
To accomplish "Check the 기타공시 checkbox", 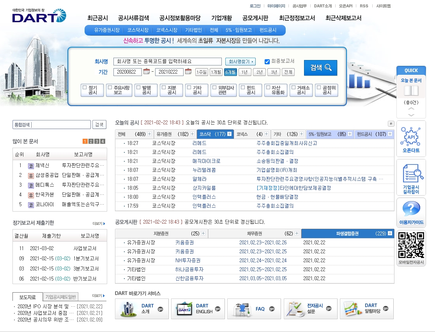I will click(189, 87).
